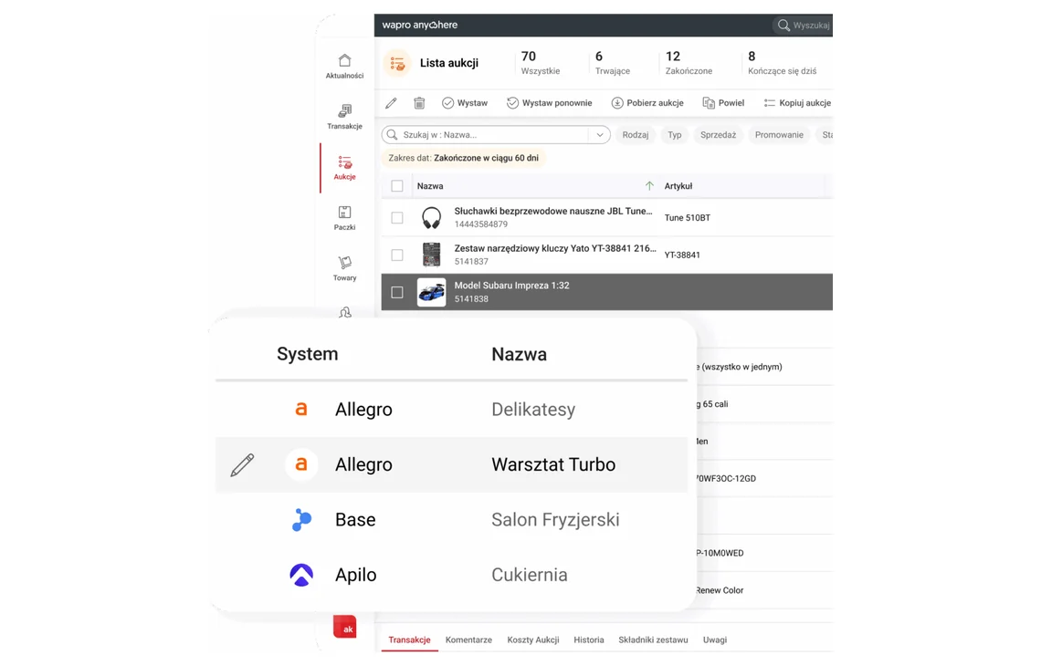The width and height of the screenshot is (1041, 666).
Task: Check the Zestaw narzędziowy Yato row checkbox
Action: click(397, 255)
